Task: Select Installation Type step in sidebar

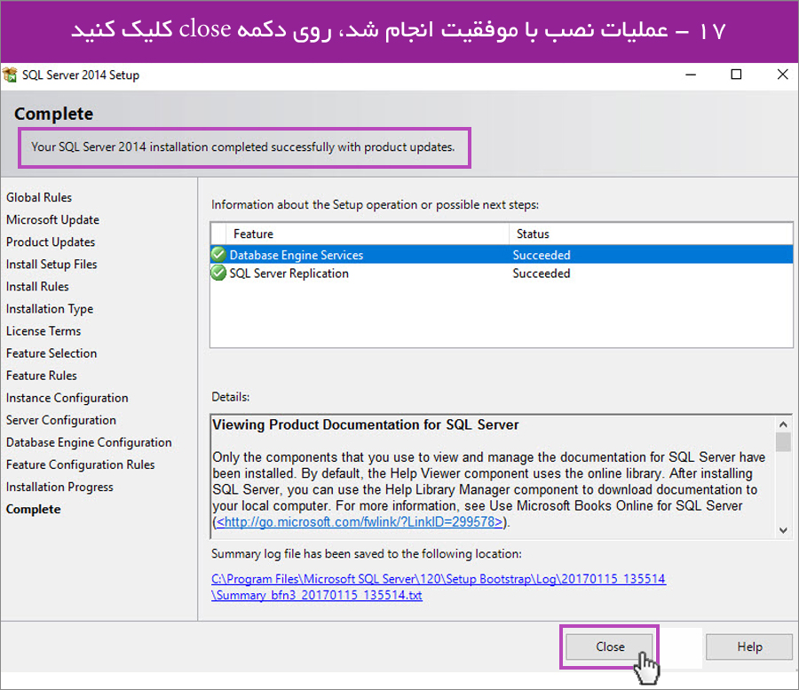Action: coord(50,309)
